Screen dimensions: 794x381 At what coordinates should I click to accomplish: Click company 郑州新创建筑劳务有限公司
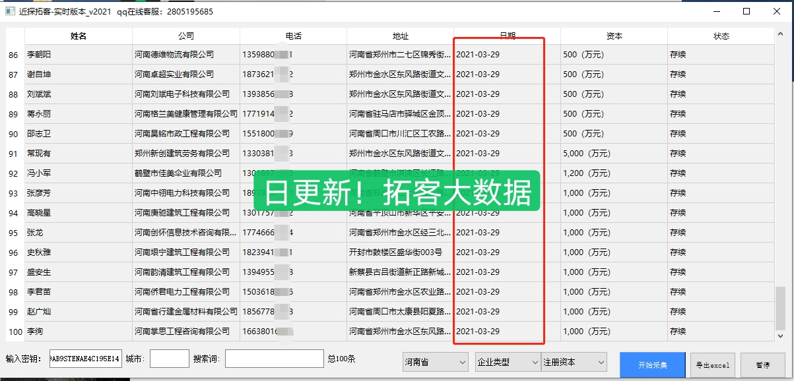click(186, 154)
